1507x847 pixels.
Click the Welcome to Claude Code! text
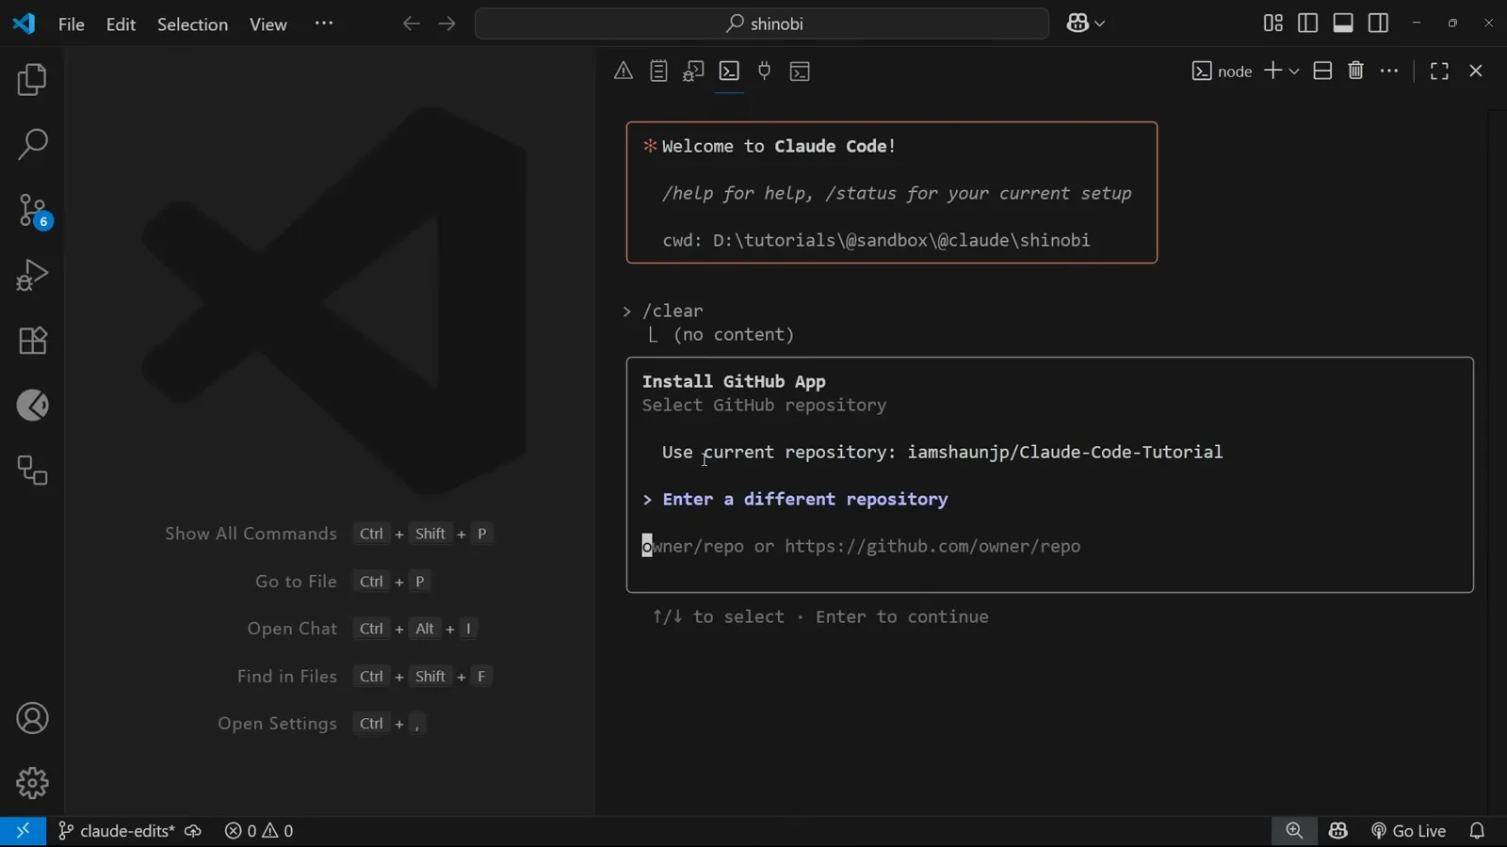coord(779,147)
